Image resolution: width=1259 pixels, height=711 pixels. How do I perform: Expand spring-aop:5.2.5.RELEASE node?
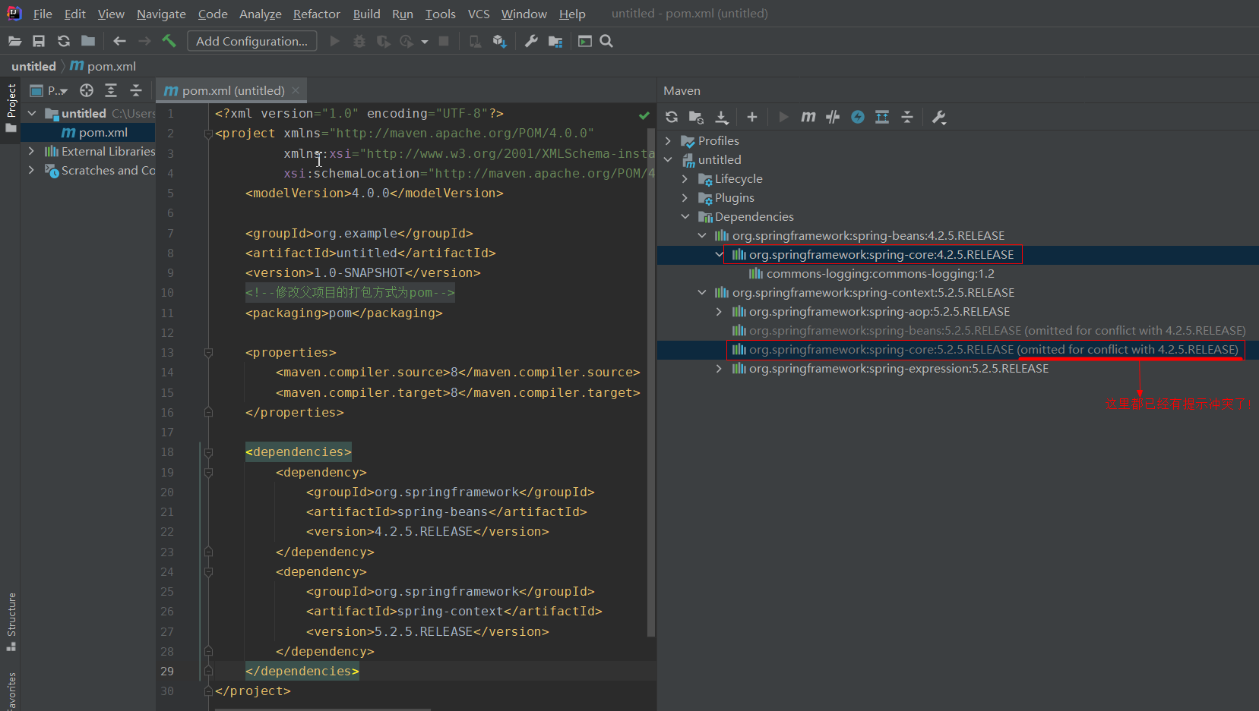click(719, 312)
